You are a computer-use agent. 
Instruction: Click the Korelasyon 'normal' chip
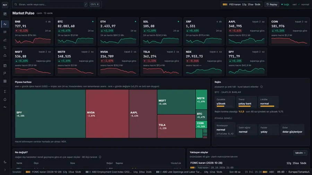[x=225, y=130]
